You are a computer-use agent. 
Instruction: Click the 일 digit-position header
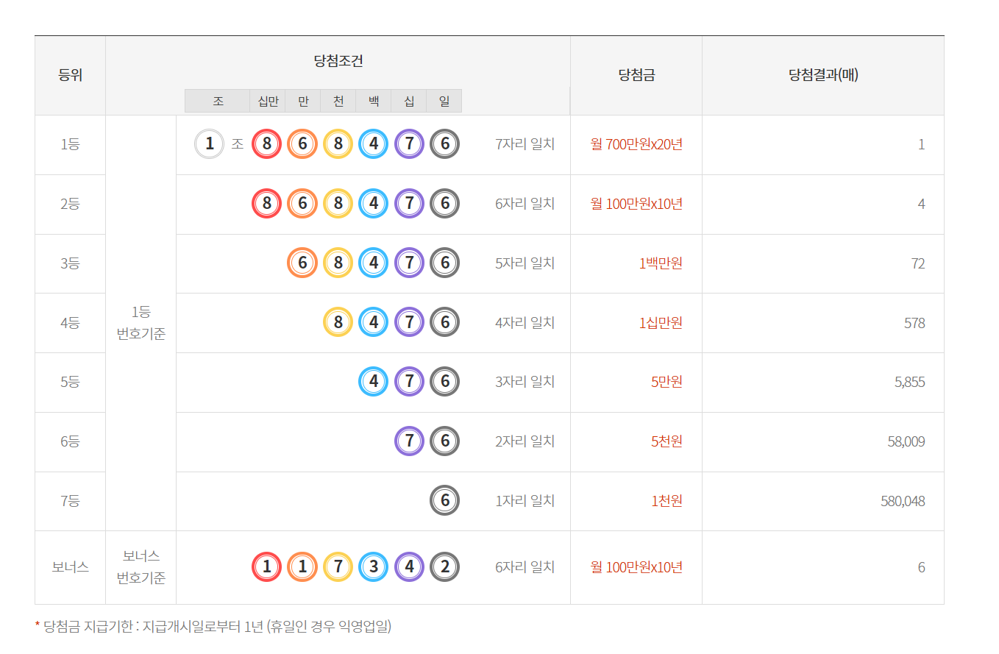pos(444,101)
